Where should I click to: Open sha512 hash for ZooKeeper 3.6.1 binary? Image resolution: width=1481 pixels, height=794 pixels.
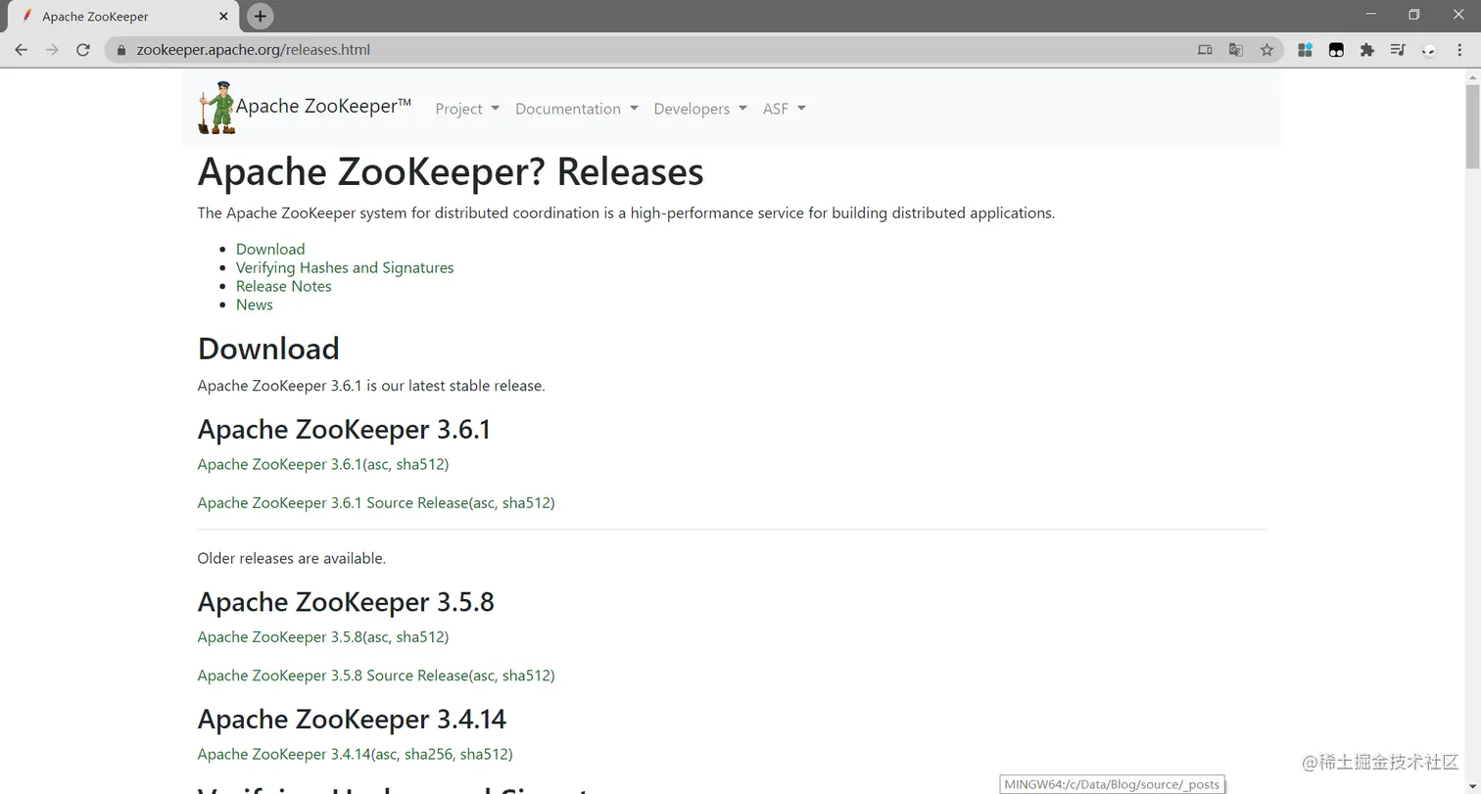(420, 464)
